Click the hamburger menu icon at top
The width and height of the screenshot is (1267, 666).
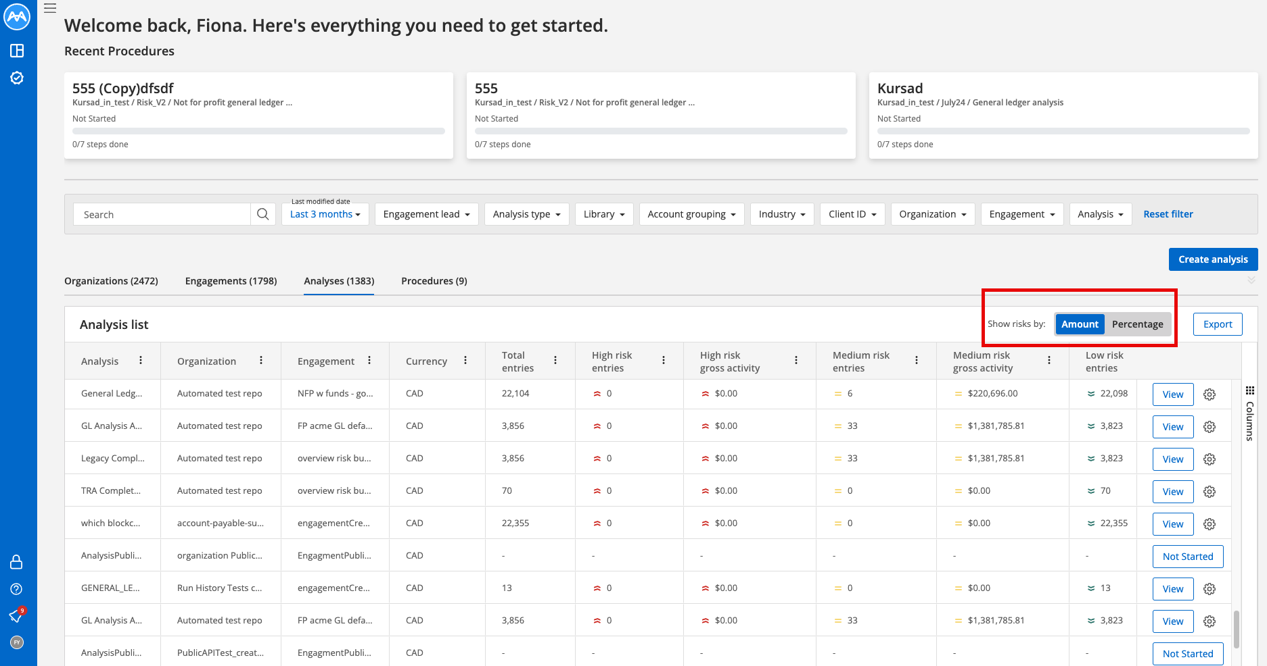pyautogui.click(x=50, y=8)
